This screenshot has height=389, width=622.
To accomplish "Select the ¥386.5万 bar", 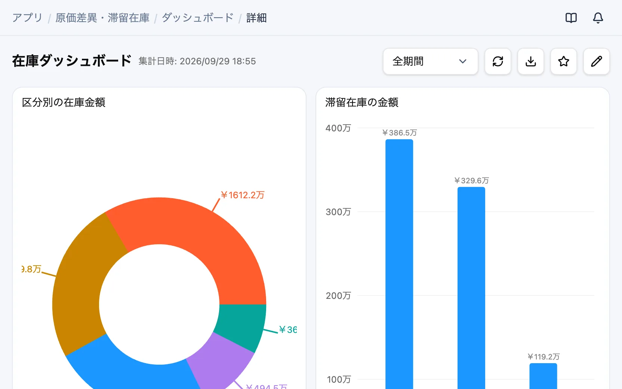I will [x=399, y=264].
